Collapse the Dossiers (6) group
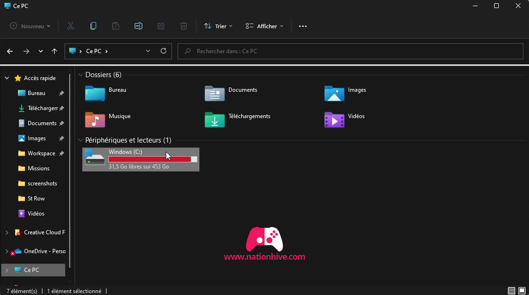 coord(81,75)
